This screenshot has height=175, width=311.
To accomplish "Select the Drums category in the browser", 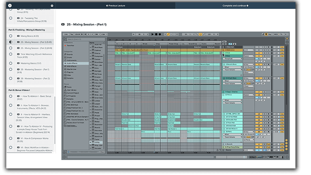I will 68,58.
